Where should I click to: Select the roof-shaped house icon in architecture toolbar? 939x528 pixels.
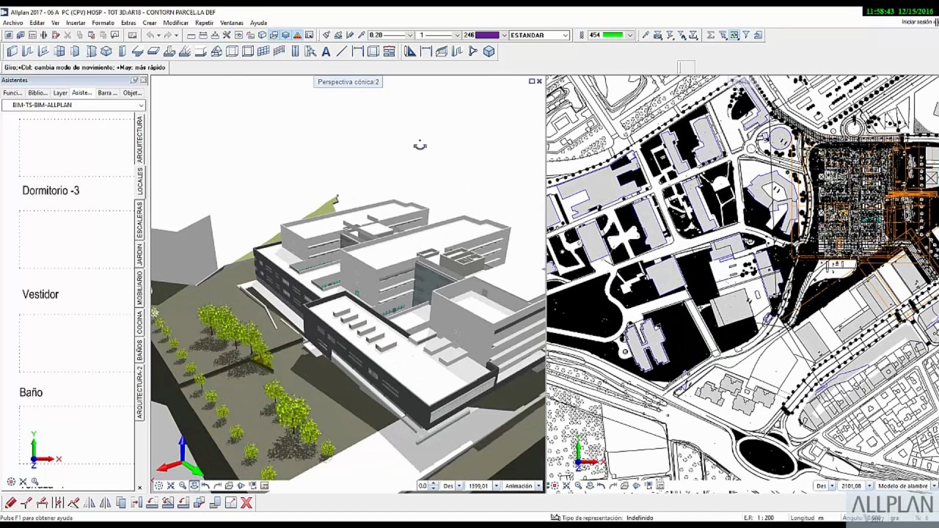click(216, 51)
